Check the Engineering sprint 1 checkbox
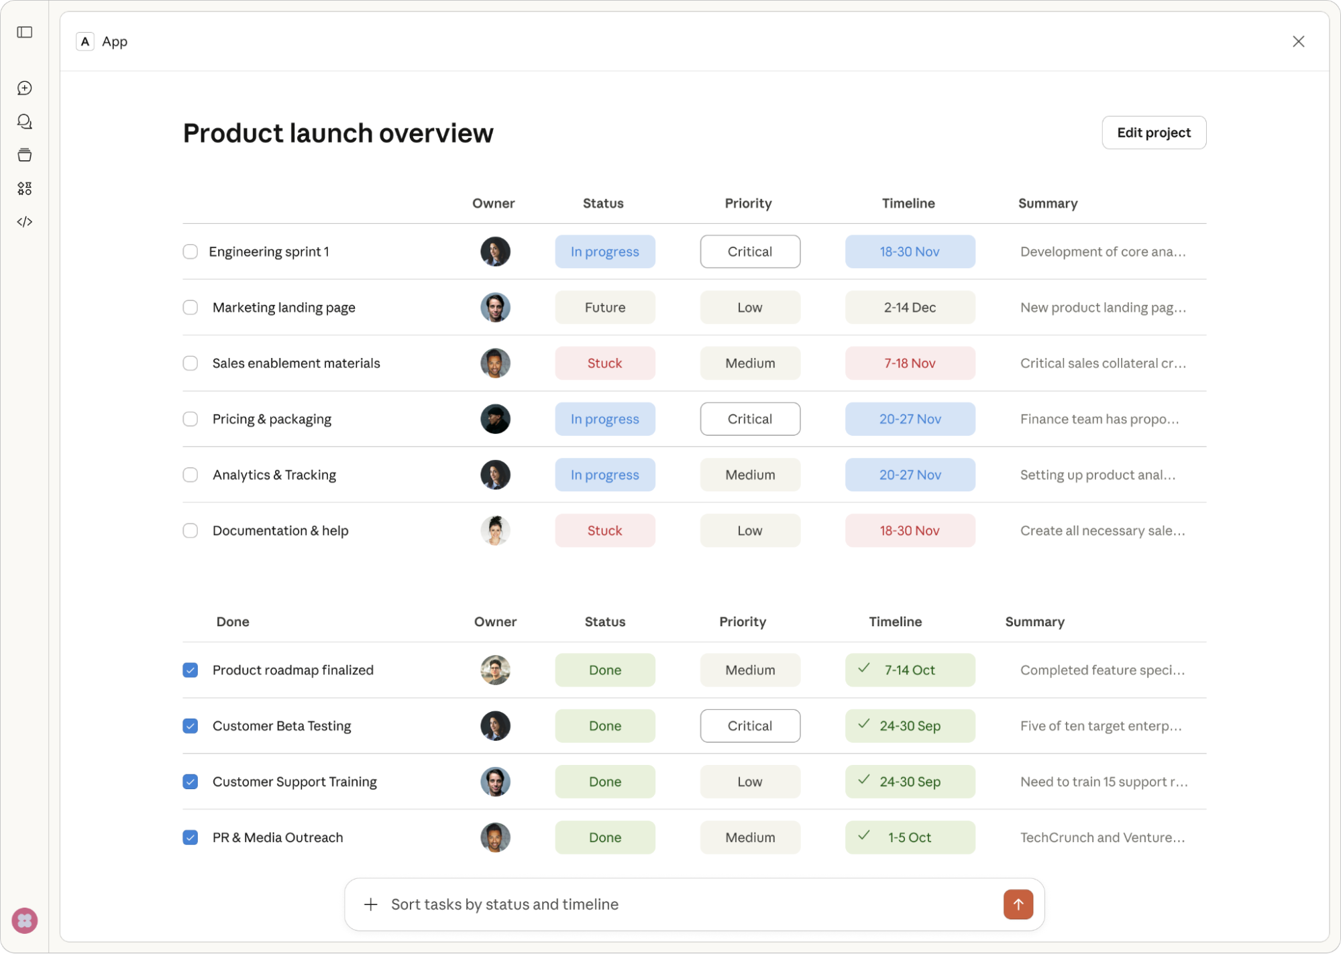This screenshot has width=1341, height=954. (x=190, y=251)
